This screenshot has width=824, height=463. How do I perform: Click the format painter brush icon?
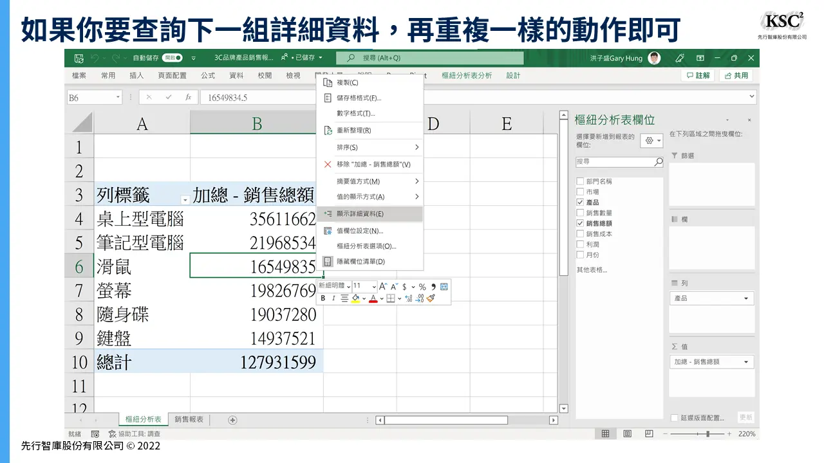431,298
